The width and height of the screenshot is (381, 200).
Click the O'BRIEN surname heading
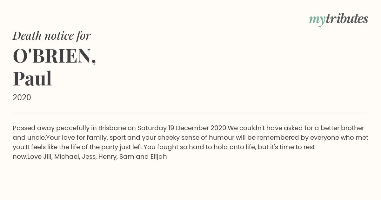pyautogui.click(x=54, y=56)
